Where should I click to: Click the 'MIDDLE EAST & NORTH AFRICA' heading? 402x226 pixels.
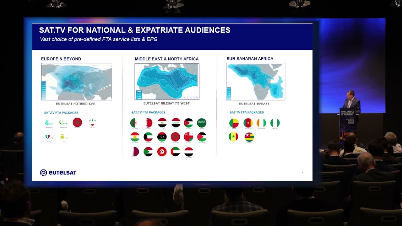[x=167, y=59]
